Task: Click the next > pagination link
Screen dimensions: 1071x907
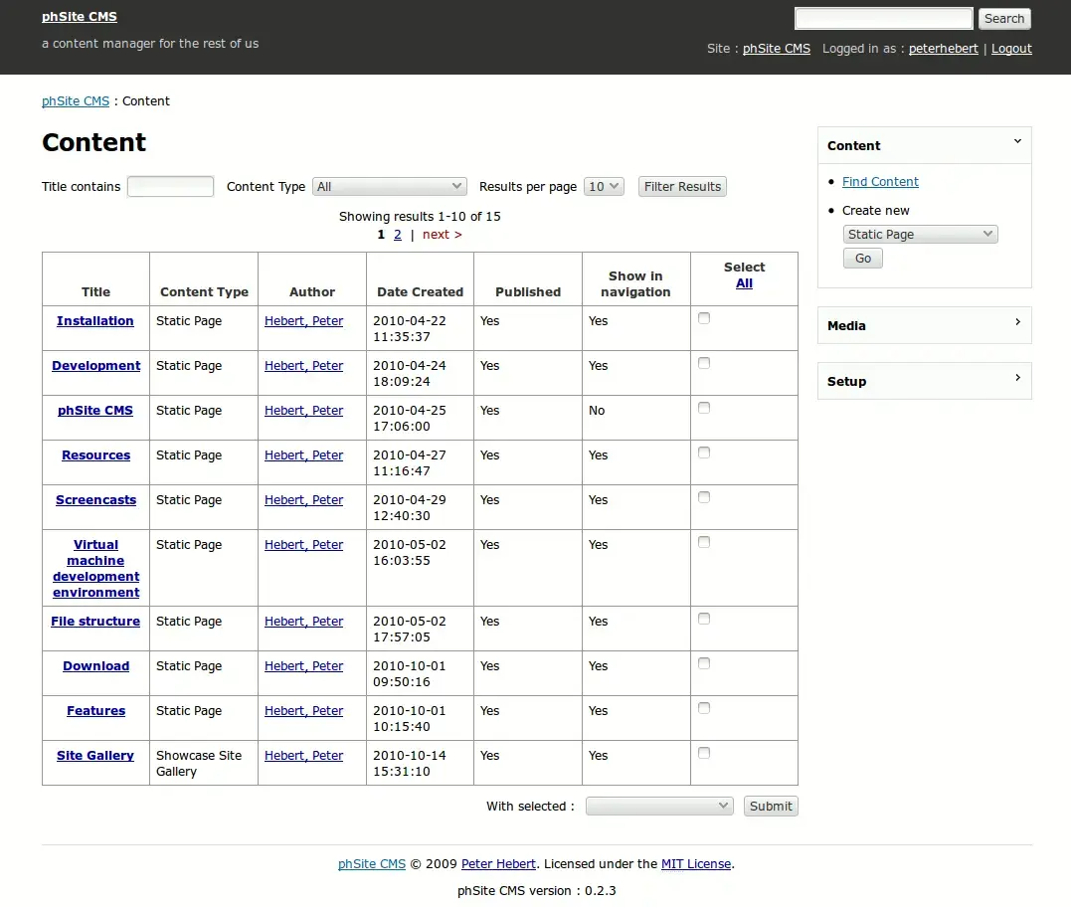Action: click(x=442, y=235)
